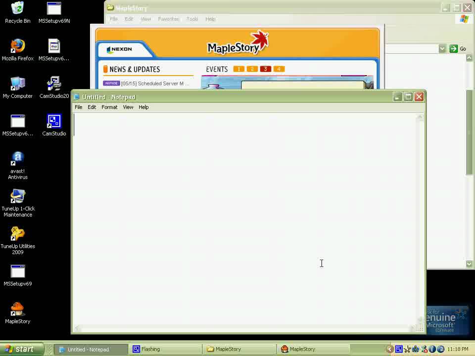Launch Mozilla Firefox from desktop

(x=18, y=49)
